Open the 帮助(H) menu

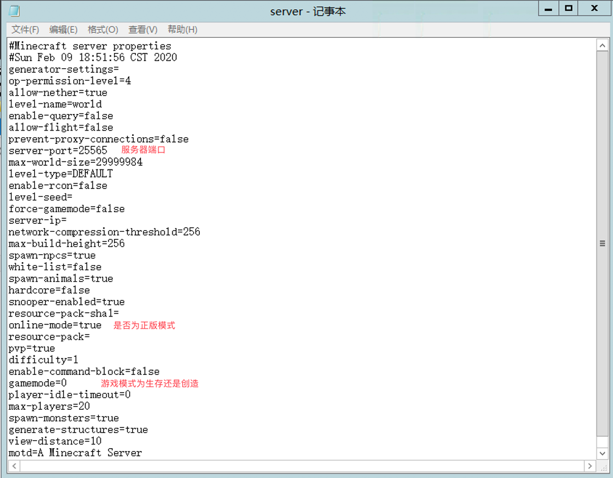pos(183,30)
